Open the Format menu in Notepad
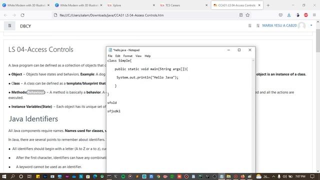The width and height of the screenshot is (320, 180). (x=128, y=56)
